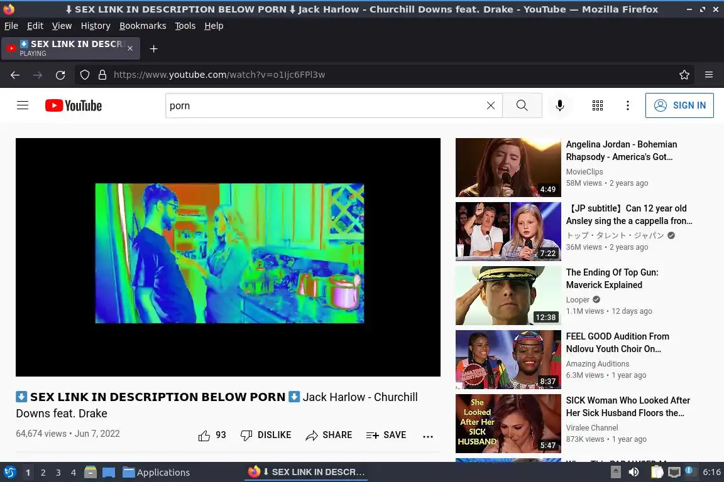
Task: Switch to workspace 4 in taskbar
Action: pyautogui.click(x=74, y=473)
